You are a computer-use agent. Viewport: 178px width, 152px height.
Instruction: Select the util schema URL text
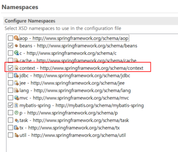[x=78, y=135]
